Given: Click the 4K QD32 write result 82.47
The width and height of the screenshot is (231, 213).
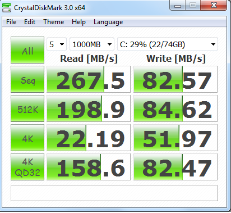Looking at the screenshot, I should [x=175, y=167].
